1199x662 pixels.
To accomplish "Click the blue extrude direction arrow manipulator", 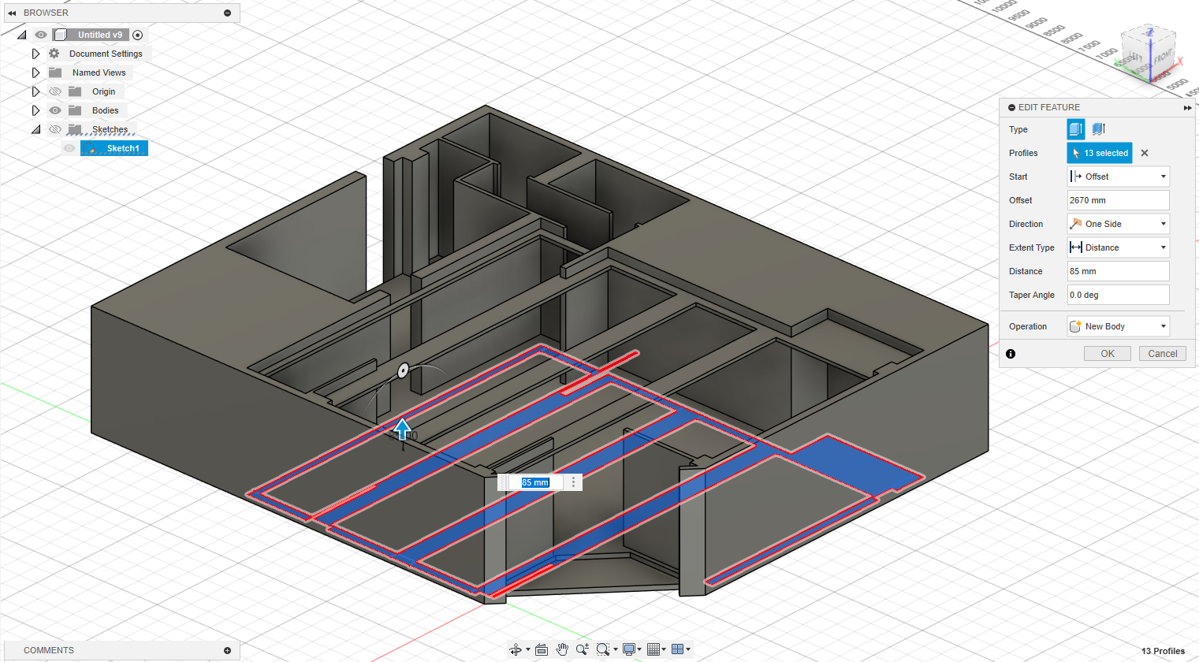I will (x=403, y=429).
